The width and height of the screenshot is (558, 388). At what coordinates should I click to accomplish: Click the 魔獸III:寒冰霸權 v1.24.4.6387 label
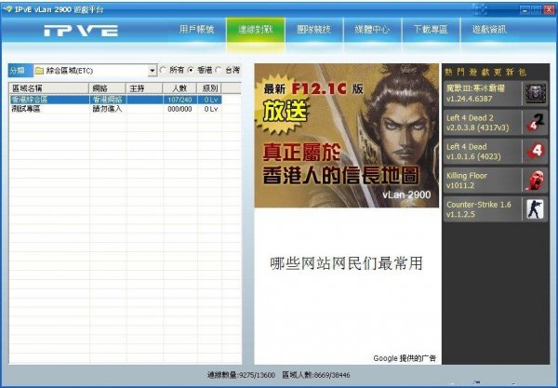(475, 93)
